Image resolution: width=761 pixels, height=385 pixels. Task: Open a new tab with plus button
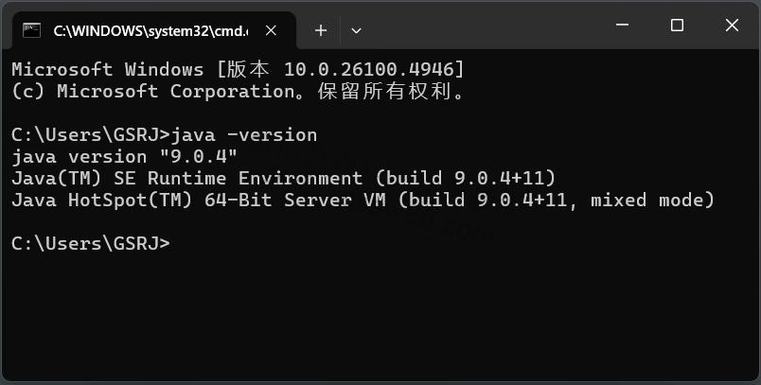(x=321, y=30)
